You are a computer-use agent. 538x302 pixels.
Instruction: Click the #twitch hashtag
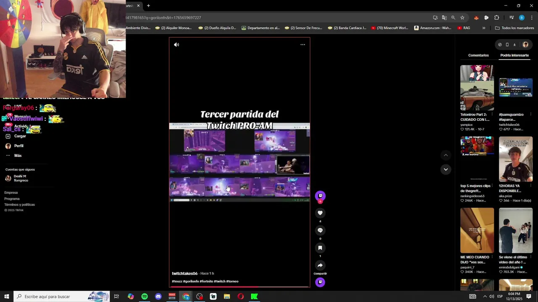[220, 281]
